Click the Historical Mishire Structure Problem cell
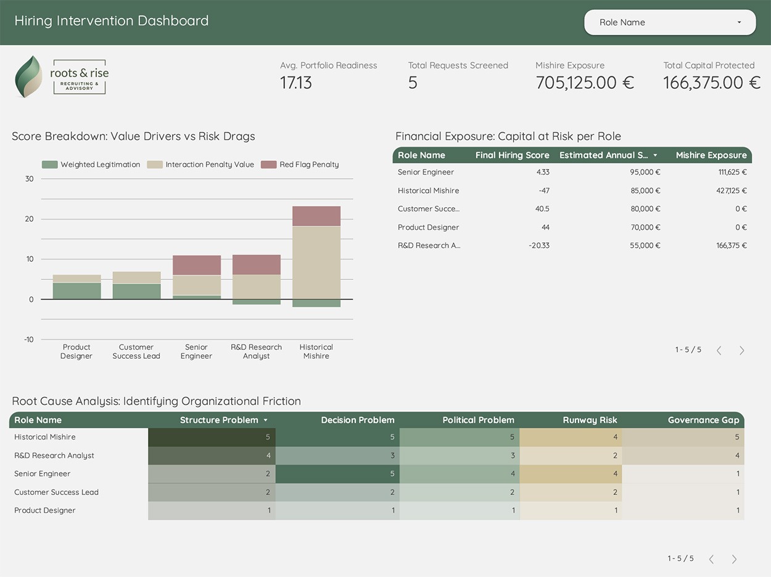 pyautogui.click(x=212, y=437)
